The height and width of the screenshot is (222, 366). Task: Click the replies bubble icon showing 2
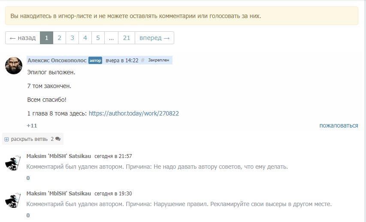[x=58, y=139]
